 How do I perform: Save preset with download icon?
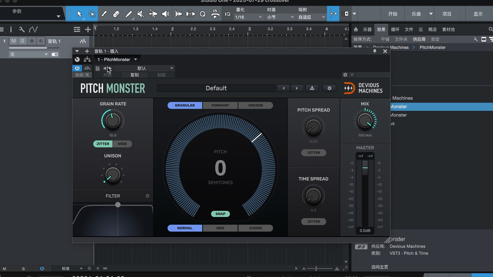click(312, 88)
